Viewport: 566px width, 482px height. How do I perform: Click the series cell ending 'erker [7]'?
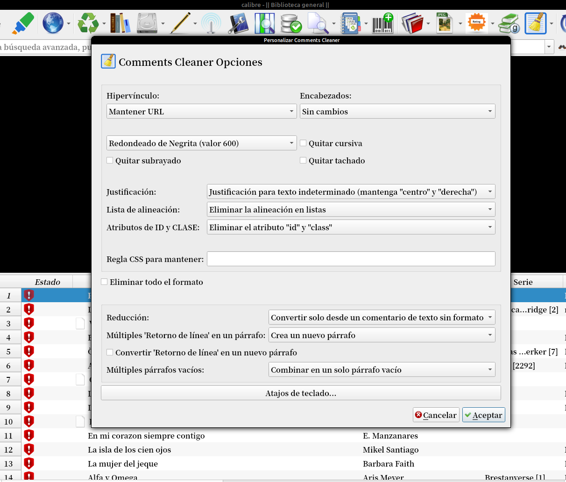pyautogui.click(x=535, y=351)
